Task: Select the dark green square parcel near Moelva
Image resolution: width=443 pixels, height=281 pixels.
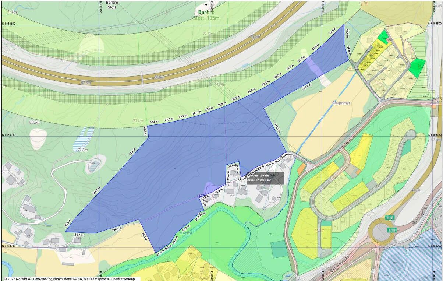Action: tap(278, 249)
